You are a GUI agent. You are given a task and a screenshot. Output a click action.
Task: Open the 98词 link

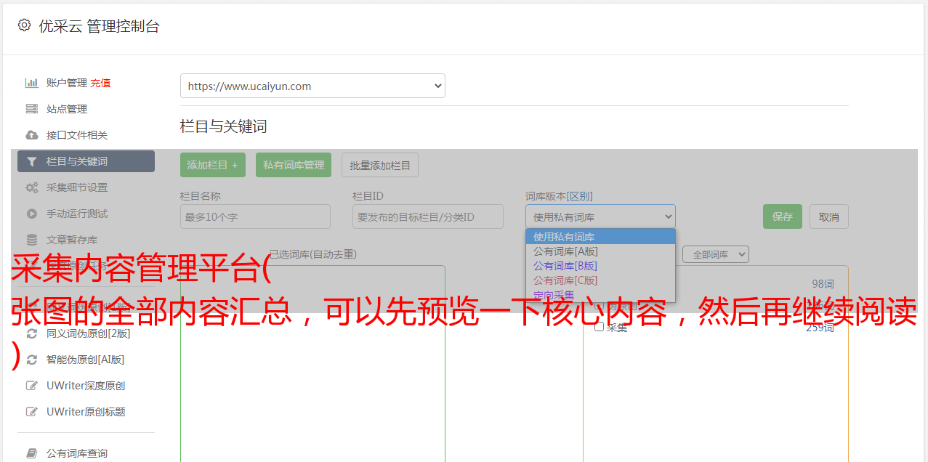point(823,283)
